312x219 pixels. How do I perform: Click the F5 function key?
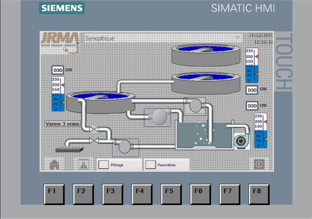[171, 194]
